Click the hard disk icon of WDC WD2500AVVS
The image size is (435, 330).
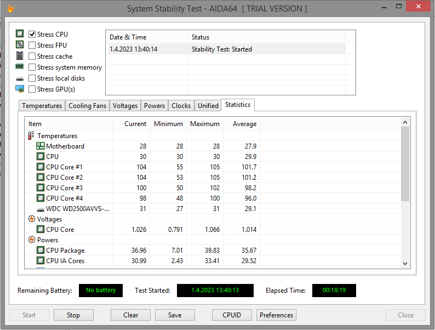click(41, 209)
